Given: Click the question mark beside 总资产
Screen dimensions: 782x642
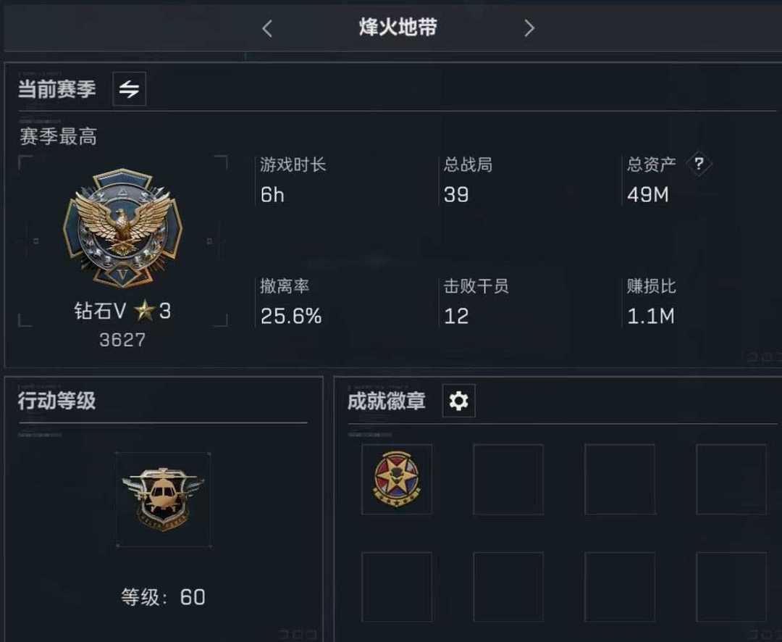Looking at the screenshot, I should click(699, 164).
